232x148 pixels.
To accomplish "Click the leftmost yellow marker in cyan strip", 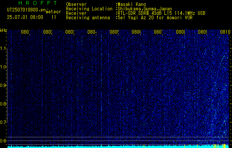I will tap(144, 146).
